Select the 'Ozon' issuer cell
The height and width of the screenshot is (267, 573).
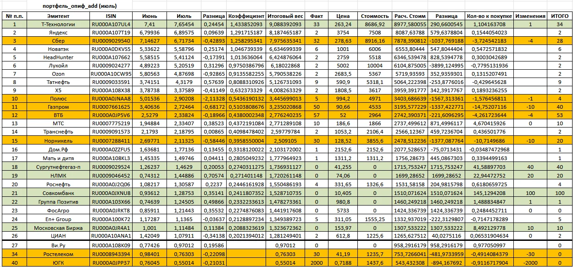pyautogui.click(x=58, y=74)
